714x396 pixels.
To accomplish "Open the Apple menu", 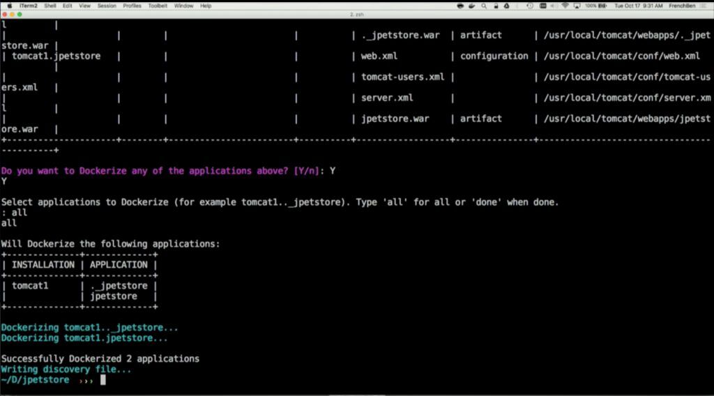I will (8, 6).
